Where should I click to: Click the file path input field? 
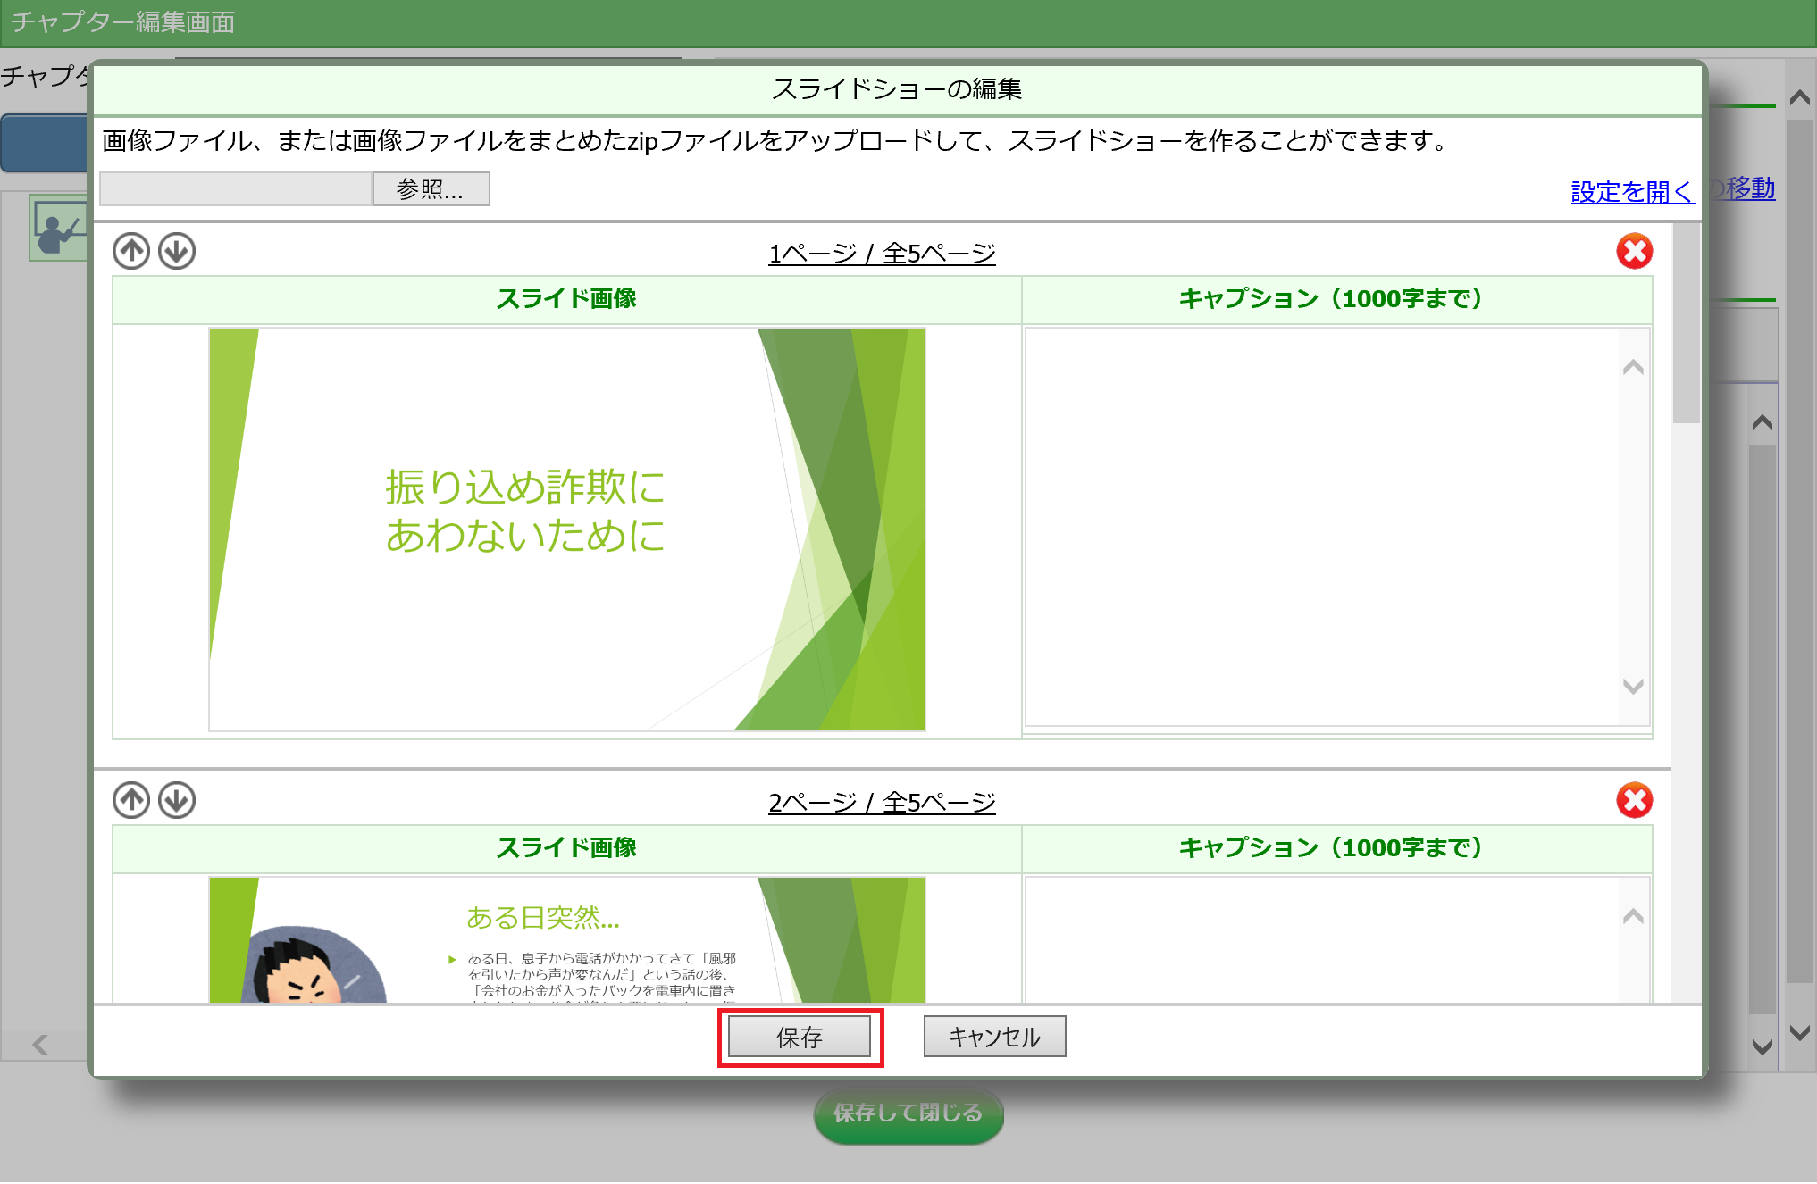(236, 189)
